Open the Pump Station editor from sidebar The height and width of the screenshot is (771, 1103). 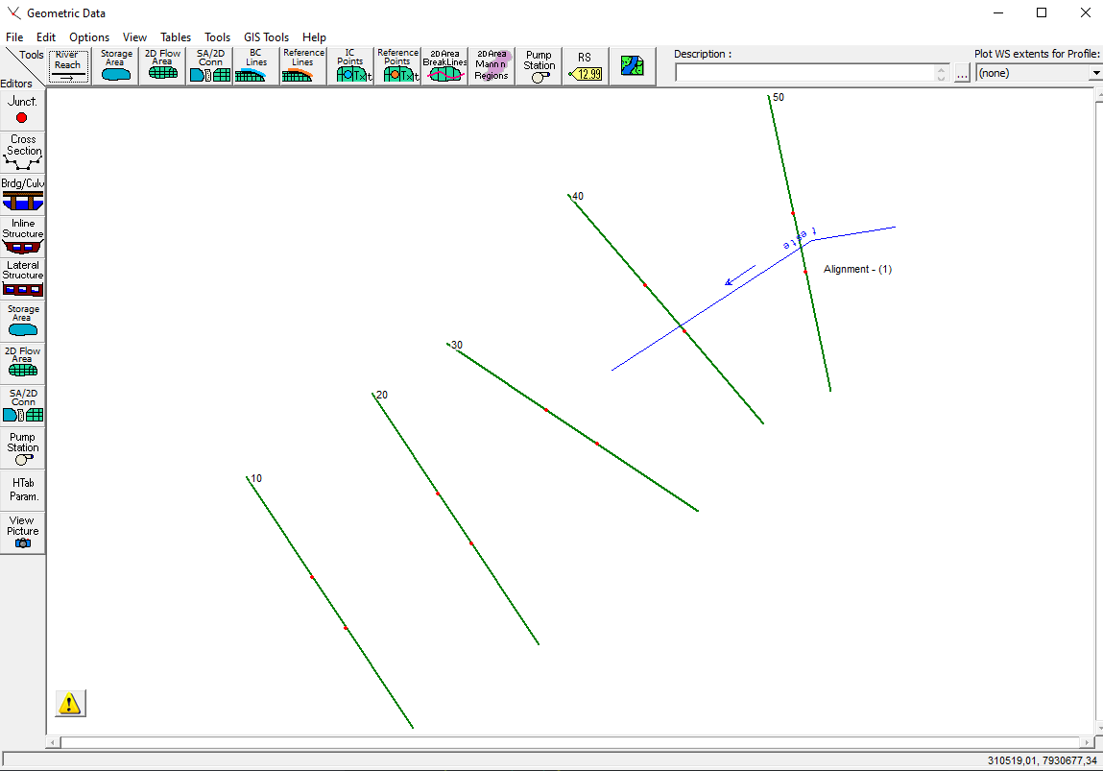[22, 447]
